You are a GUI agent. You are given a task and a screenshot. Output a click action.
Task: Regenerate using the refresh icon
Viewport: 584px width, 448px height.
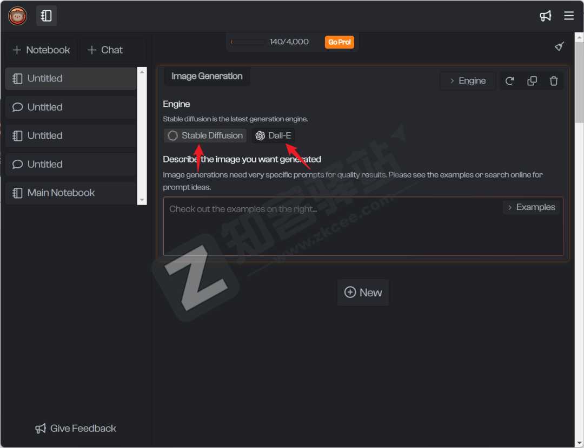coord(509,81)
